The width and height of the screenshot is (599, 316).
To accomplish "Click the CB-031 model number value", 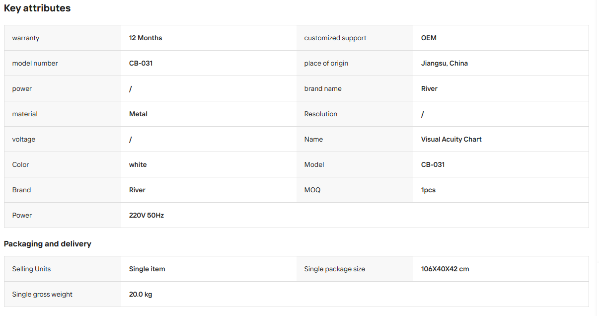I will [141, 63].
